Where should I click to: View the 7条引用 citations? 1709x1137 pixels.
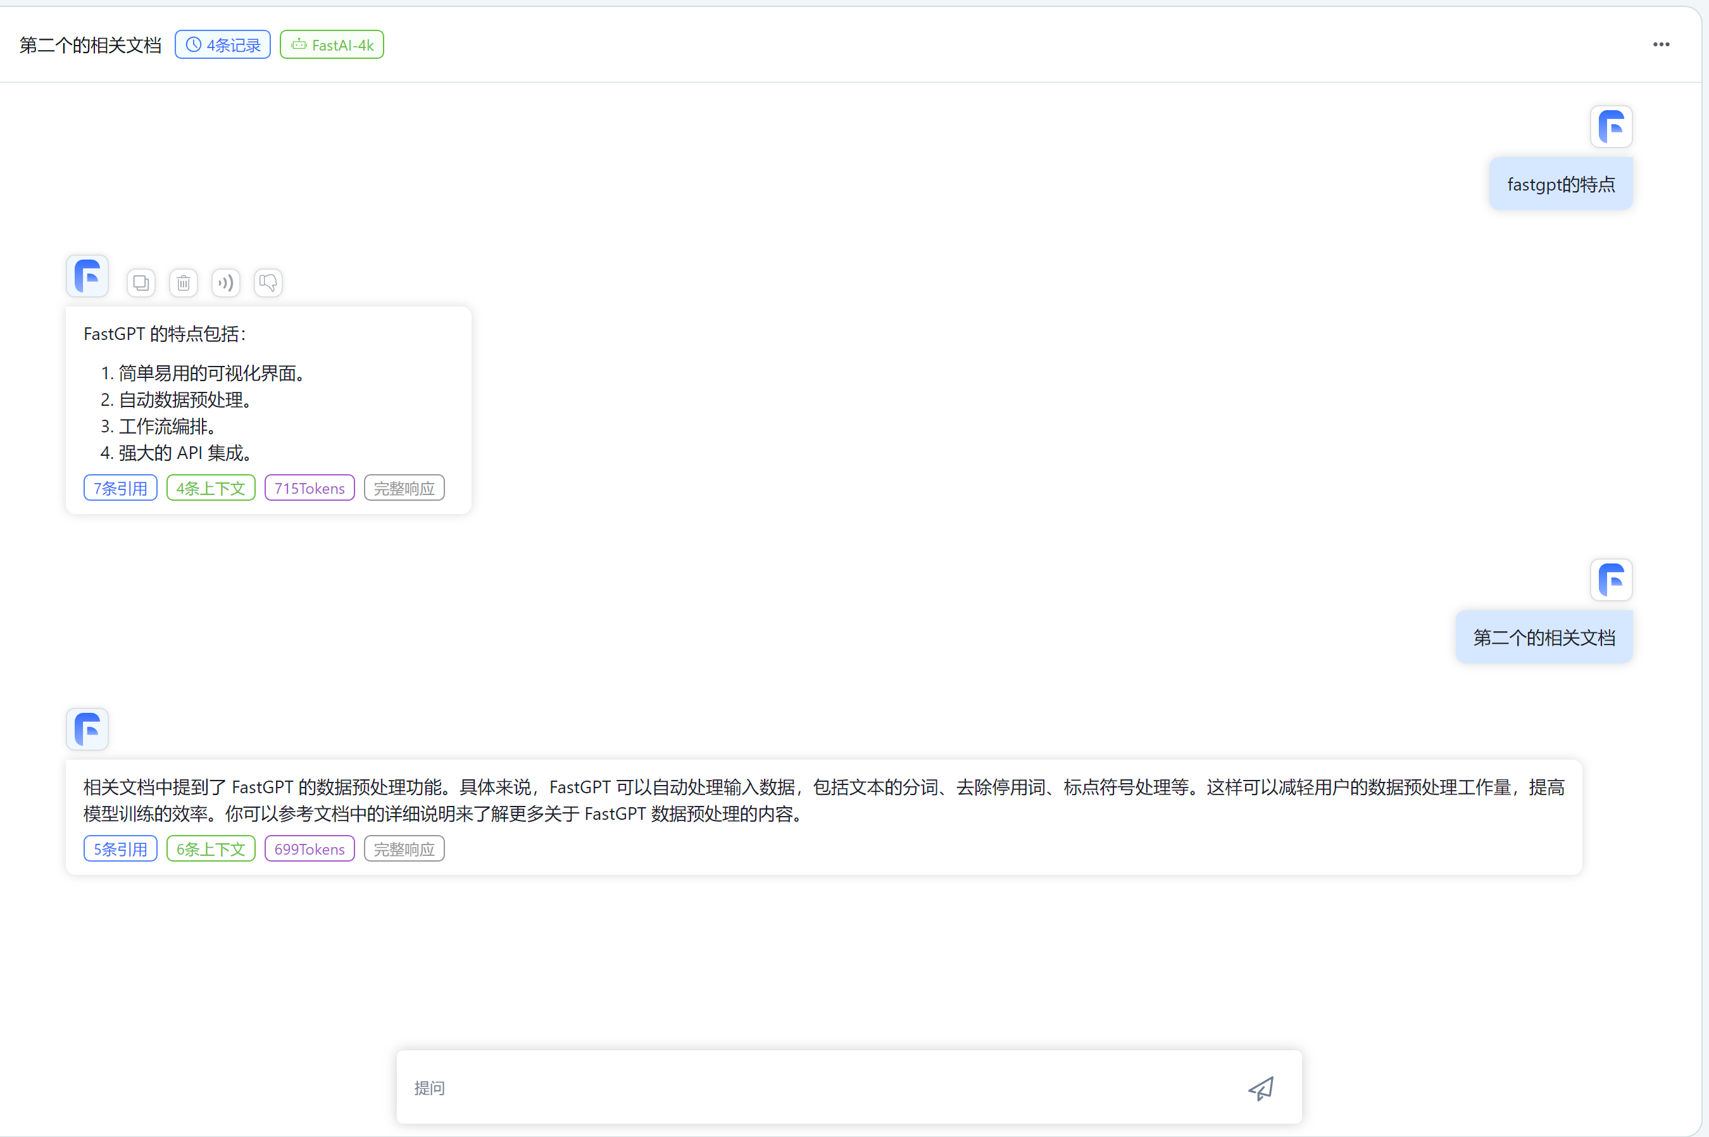pyautogui.click(x=120, y=488)
